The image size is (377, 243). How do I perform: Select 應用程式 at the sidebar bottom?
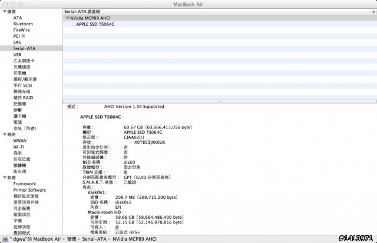pyautogui.click(x=22, y=232)
